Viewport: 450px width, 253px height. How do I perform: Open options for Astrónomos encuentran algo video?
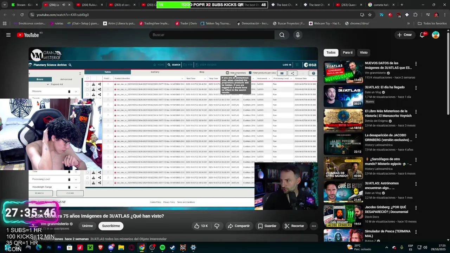click(416, 184)
